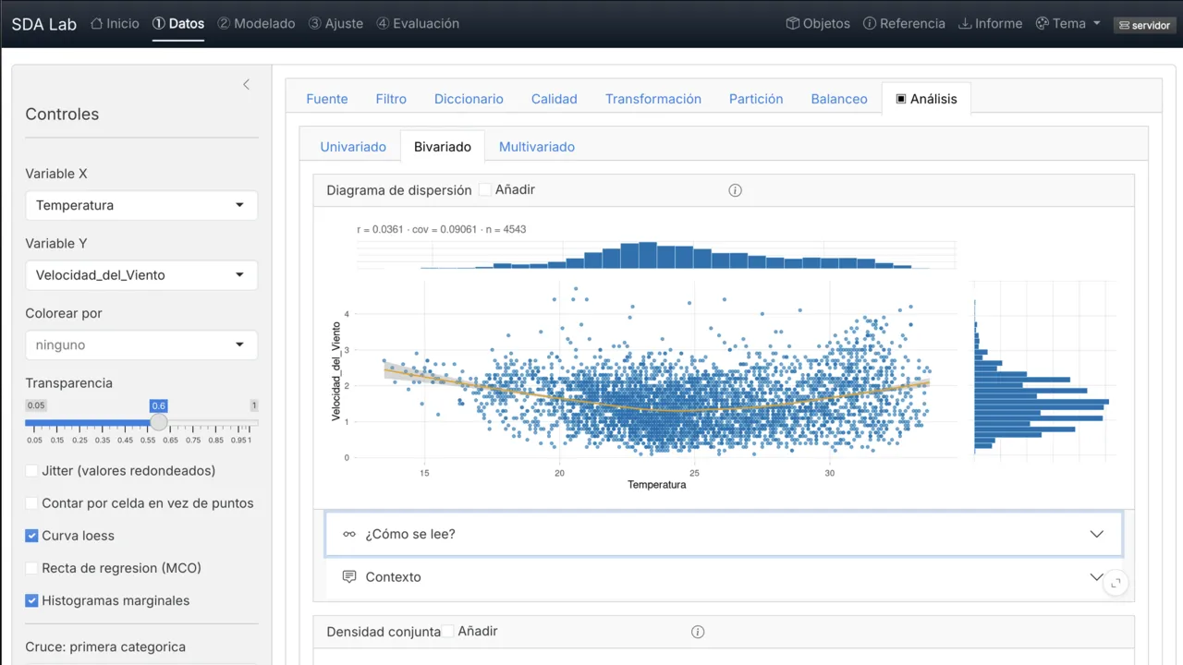Click the top marginal histogram
Viewport: 1183px width, 665px height.
tap(656, 255)
